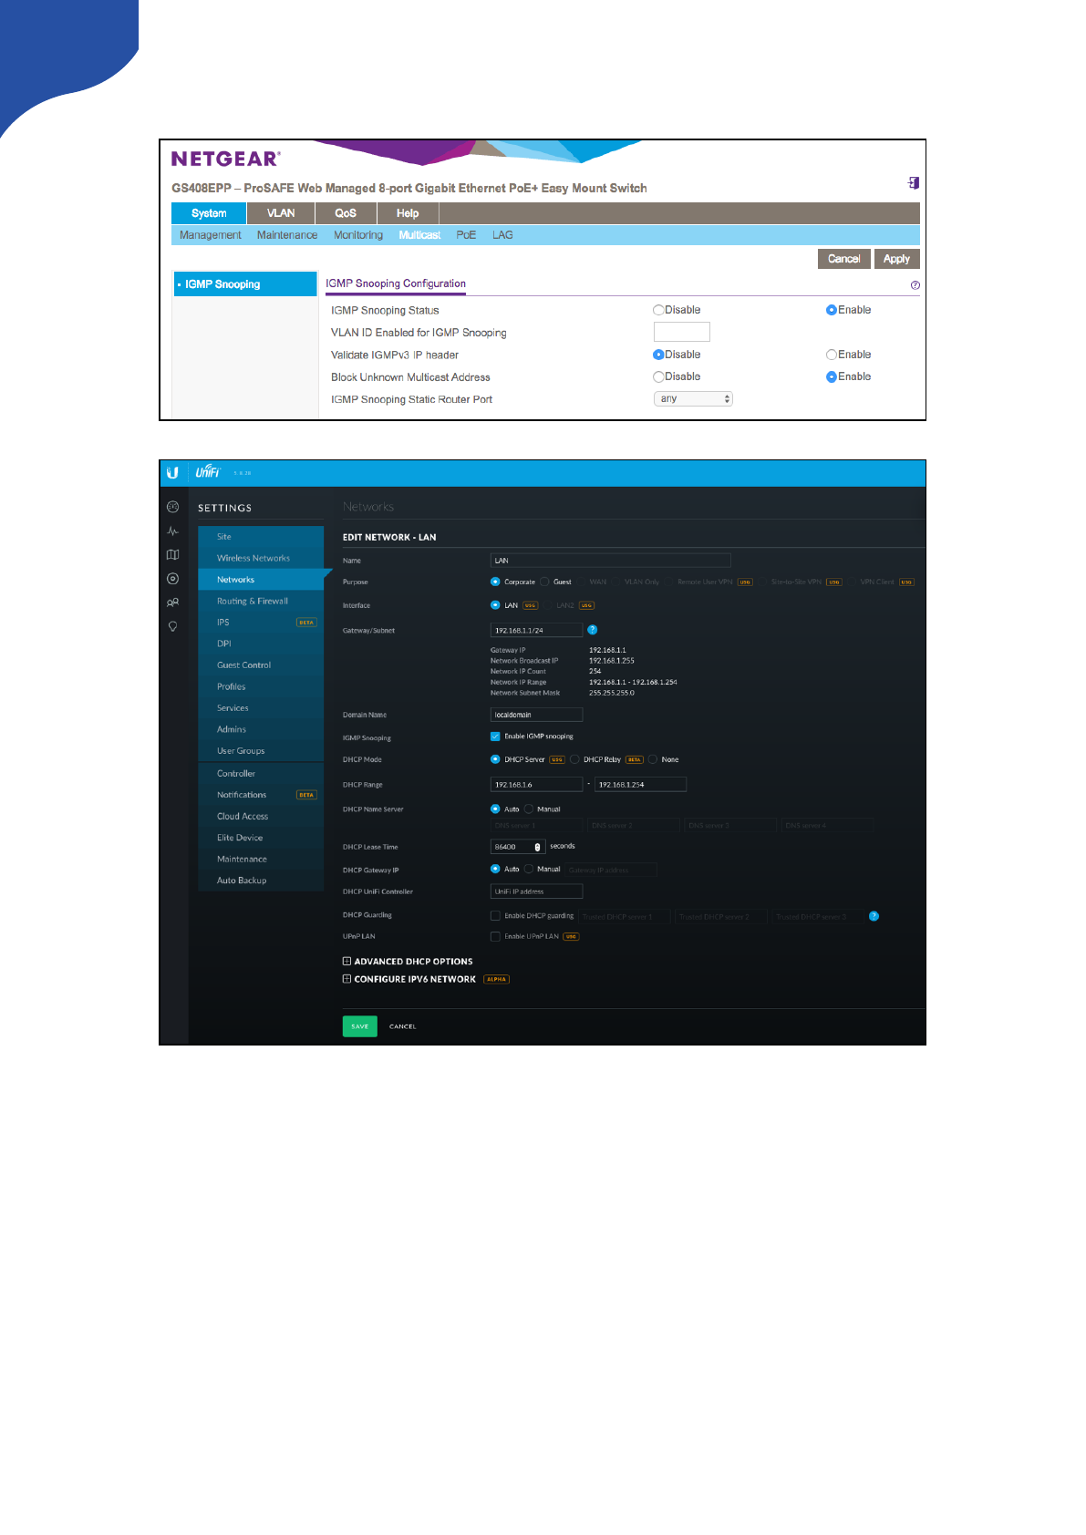Select Disable for Block Unknown Multicast Address
Viewport: 1086px width, 1535px height.
click(x=658, y=376)
